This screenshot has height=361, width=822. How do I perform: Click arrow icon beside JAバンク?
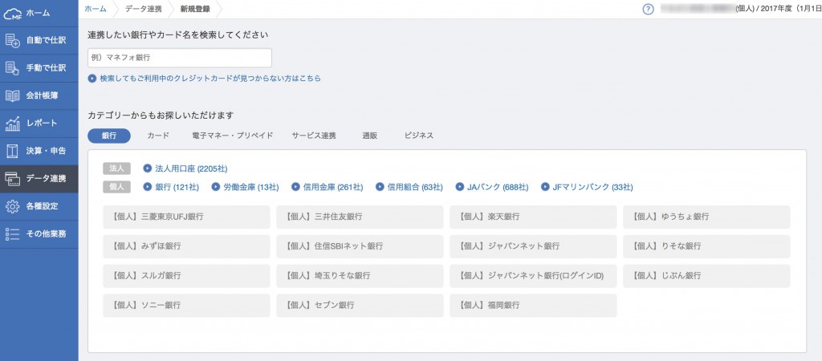459,187
